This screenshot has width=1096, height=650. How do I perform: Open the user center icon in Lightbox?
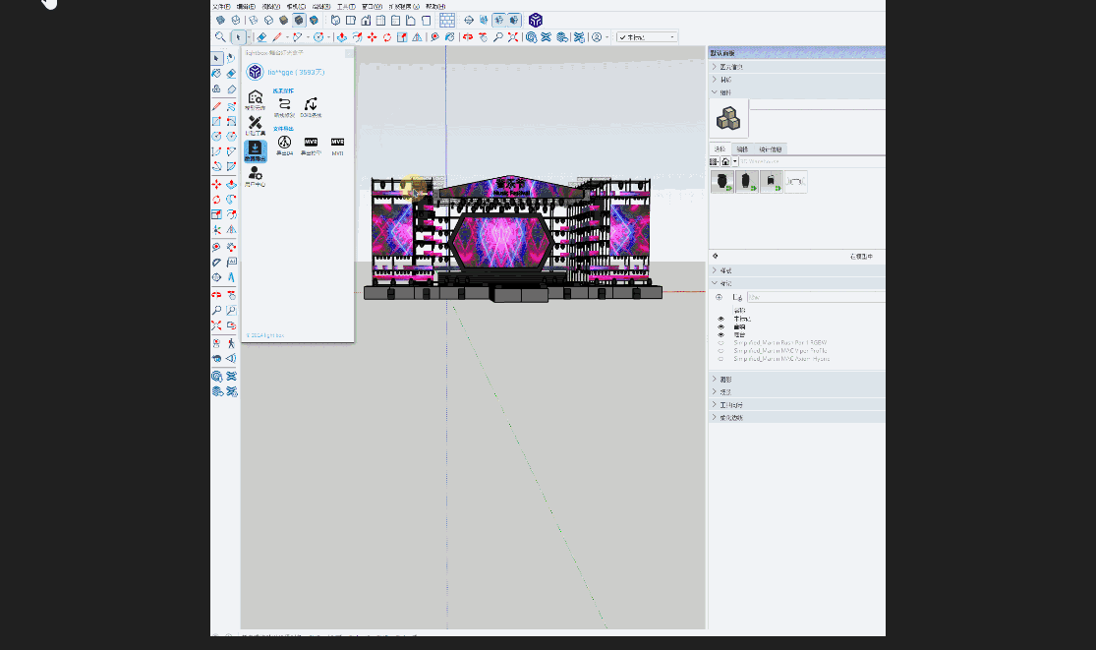point(255,175)
